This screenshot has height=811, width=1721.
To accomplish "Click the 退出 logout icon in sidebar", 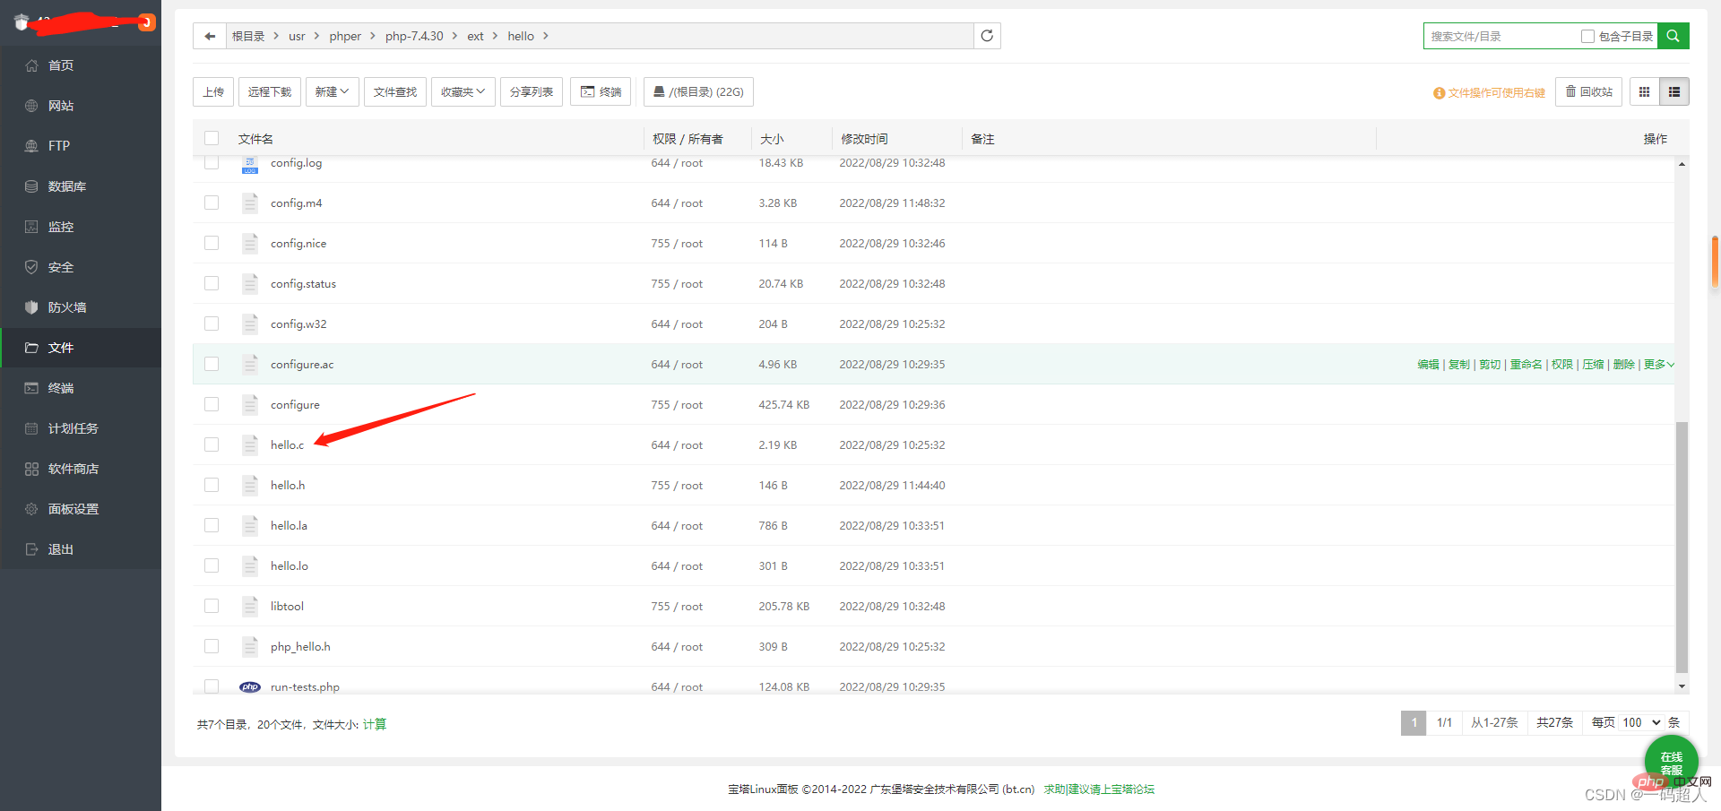I will pyautogui.click(x=31, y=549).
